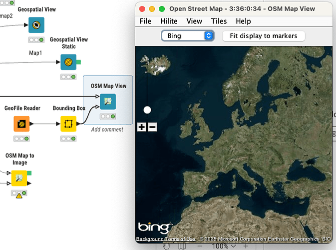Click the Bounding Box output port arrow
336x250 pixels.
coord(78,124)
